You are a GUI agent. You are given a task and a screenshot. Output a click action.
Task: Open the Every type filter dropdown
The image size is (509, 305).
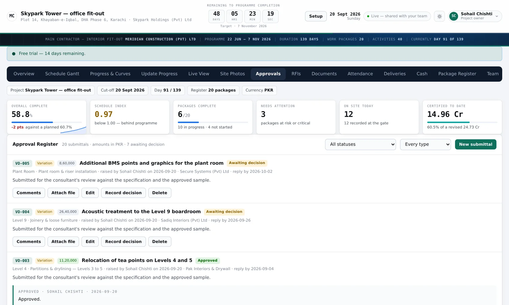425,144
